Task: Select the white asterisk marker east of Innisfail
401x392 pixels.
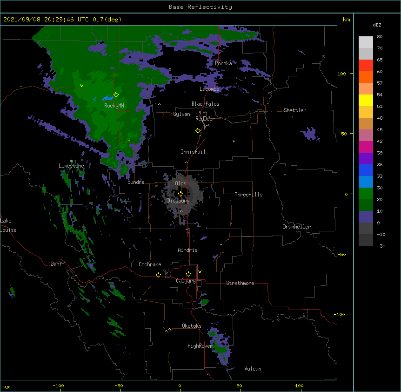Action: tap(234, 141)
